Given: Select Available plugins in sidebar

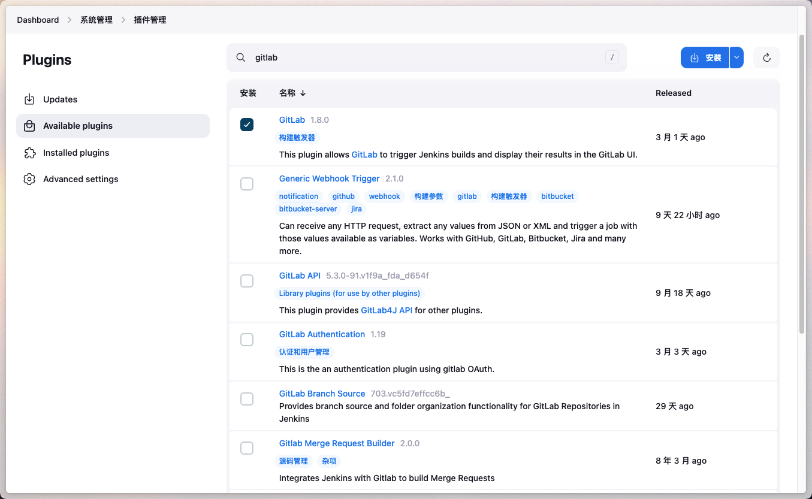Looking at the screenshot, I should tap(113, 126).
